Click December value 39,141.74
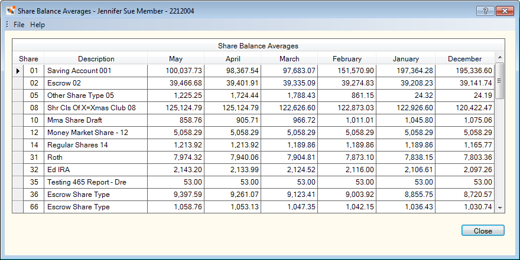 [464, 83]
